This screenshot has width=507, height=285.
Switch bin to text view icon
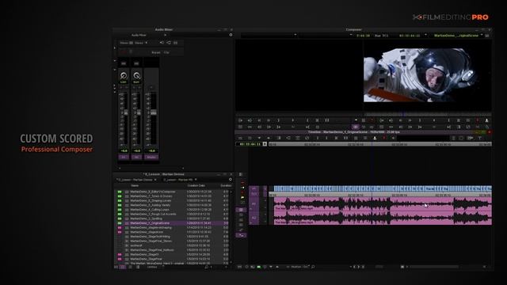point(123,268)
